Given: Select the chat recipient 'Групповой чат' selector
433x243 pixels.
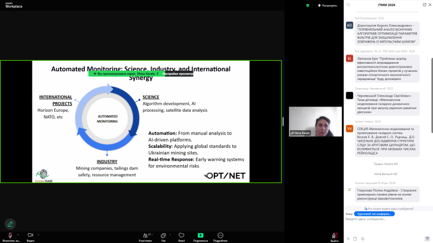Looking at the screenshot, I should (375, 214).
